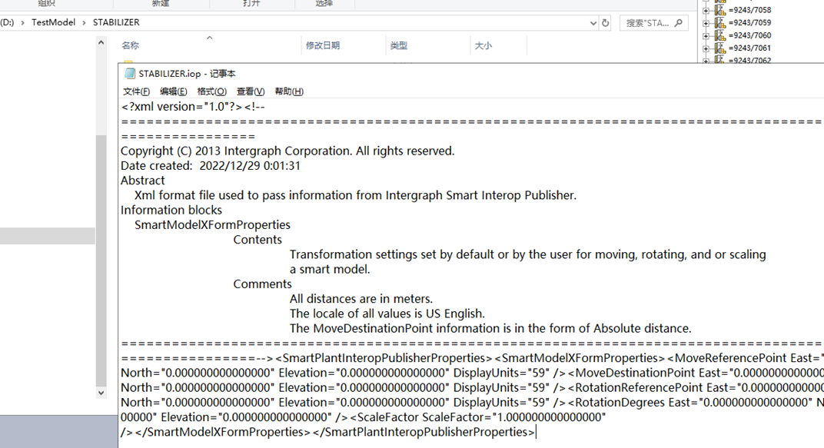The height and width of the screenshot is (448, 824).
Task: Open the 查看(V) menu in Notepad
Action: click(250, 91)
